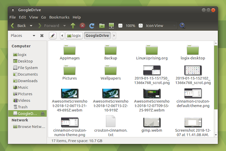Image resolution: width=226 pixels, height=151 pixels.
Task: Click the Back button
Action: tap(18, 26)
